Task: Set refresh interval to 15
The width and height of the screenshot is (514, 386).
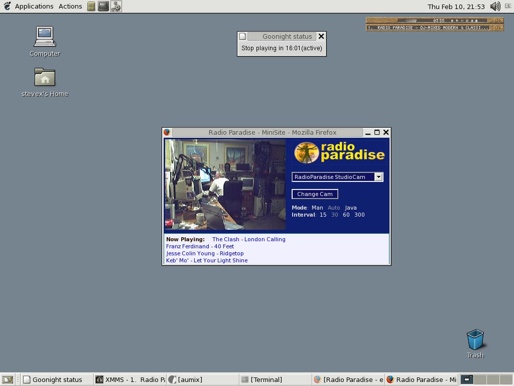Action: point(323,215)
